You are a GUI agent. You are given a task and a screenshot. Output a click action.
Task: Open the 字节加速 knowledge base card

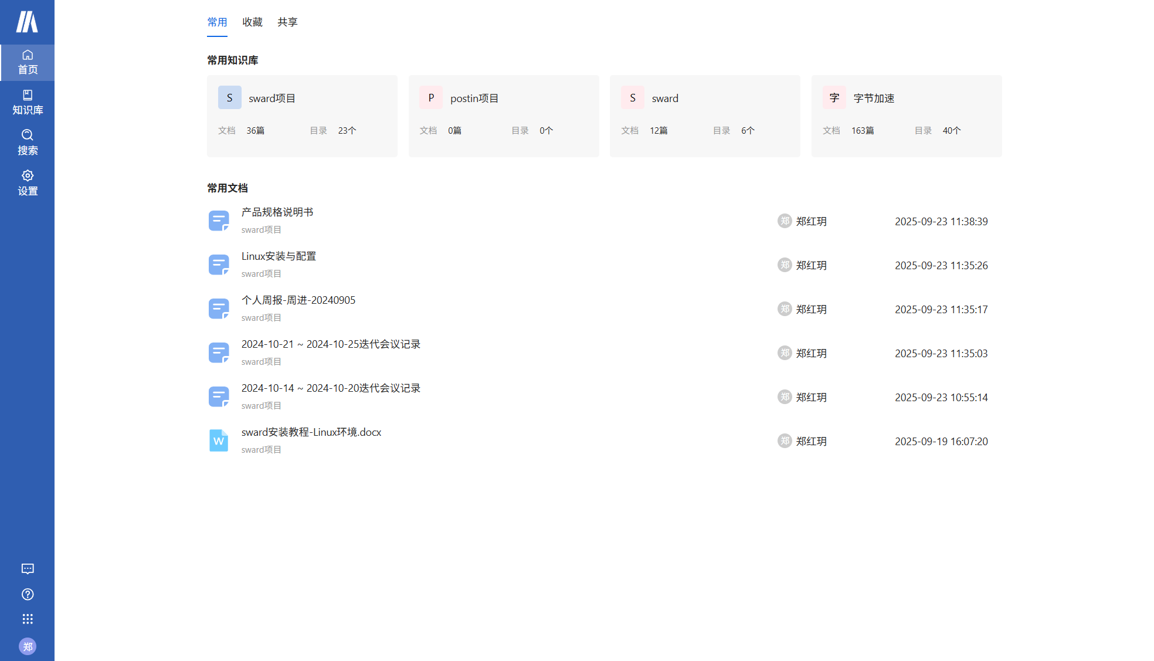point(907,116)
